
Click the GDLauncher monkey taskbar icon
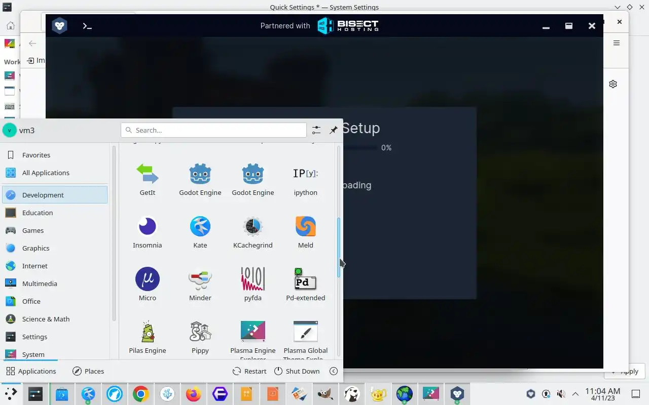pos(457,394)
